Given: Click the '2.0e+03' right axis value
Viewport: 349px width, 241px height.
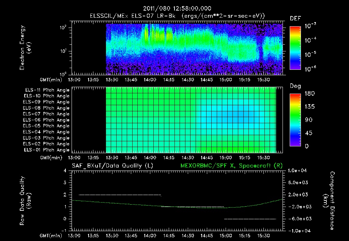Looking at the screenshot, I should pos(298,195).
